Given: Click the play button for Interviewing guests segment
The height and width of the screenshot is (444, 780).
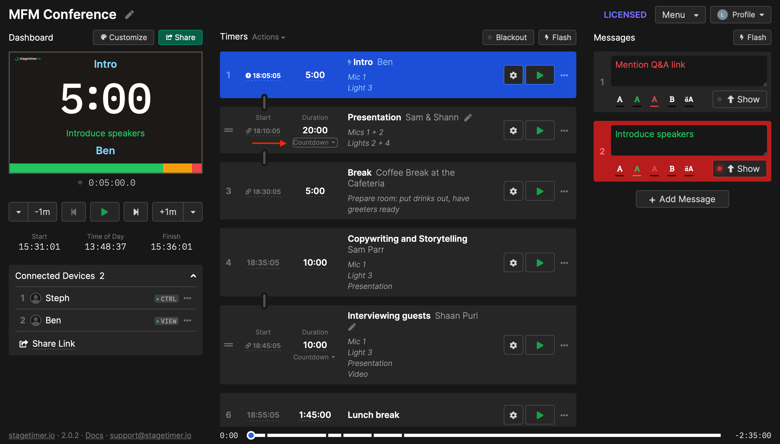Looking at the screenshot, I should click(539, 345).
